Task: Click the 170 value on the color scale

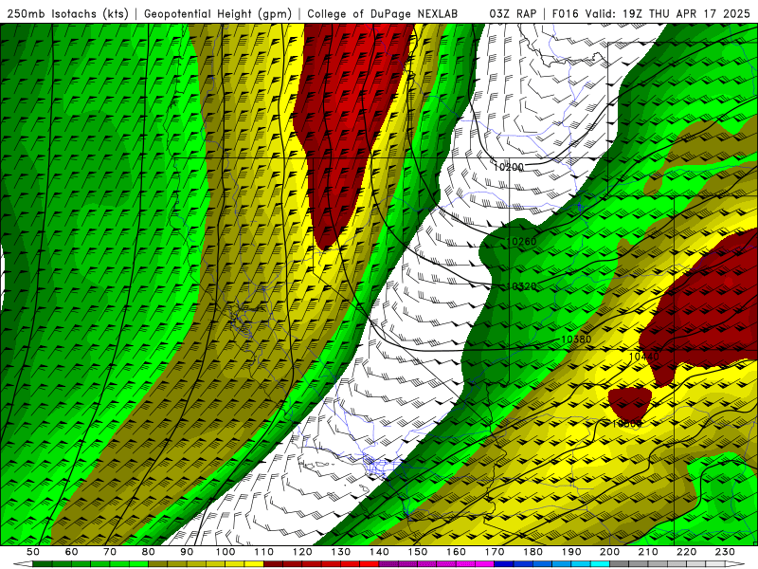Action: 495,552
